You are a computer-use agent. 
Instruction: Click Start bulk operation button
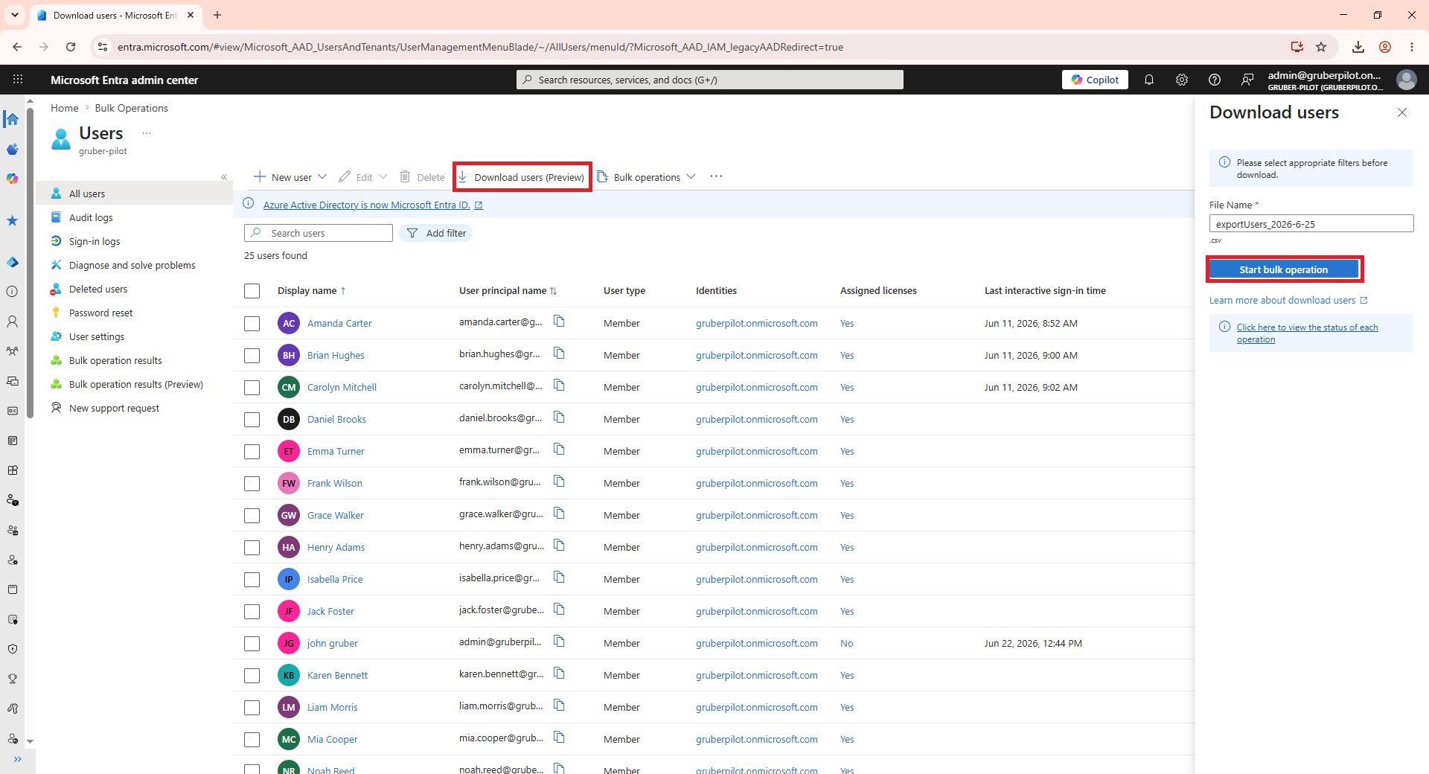point(1284,269)
